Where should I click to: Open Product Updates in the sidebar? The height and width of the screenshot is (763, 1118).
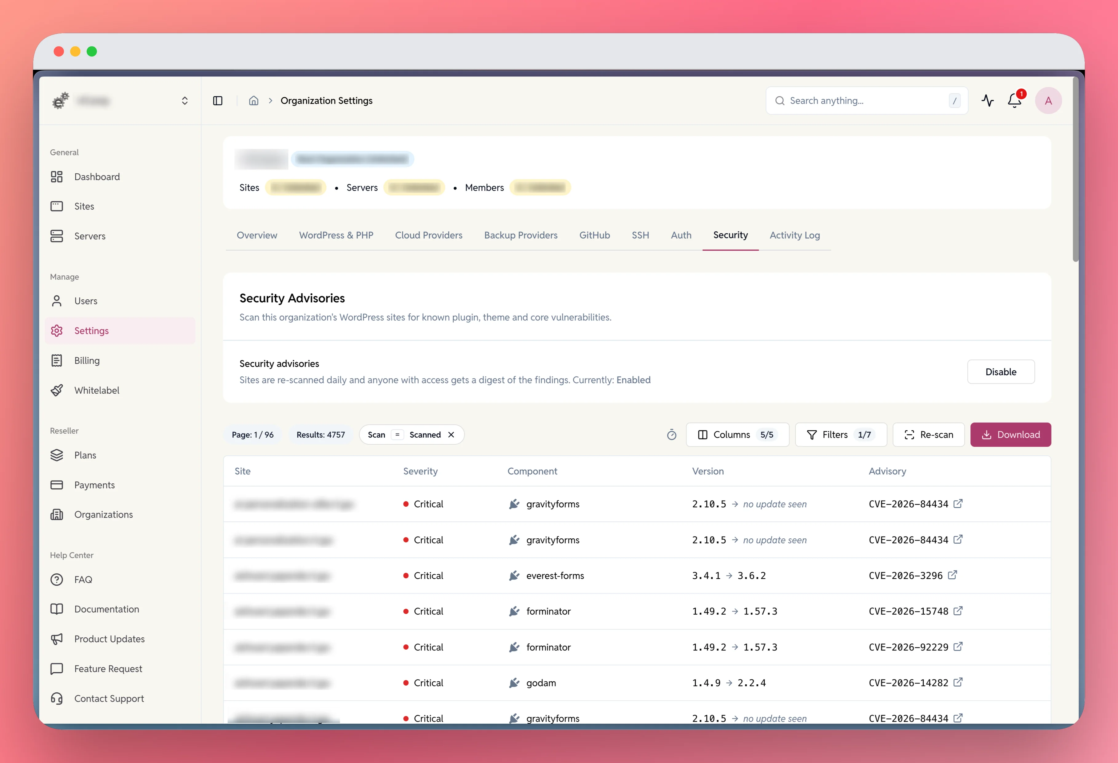(120, 639)
